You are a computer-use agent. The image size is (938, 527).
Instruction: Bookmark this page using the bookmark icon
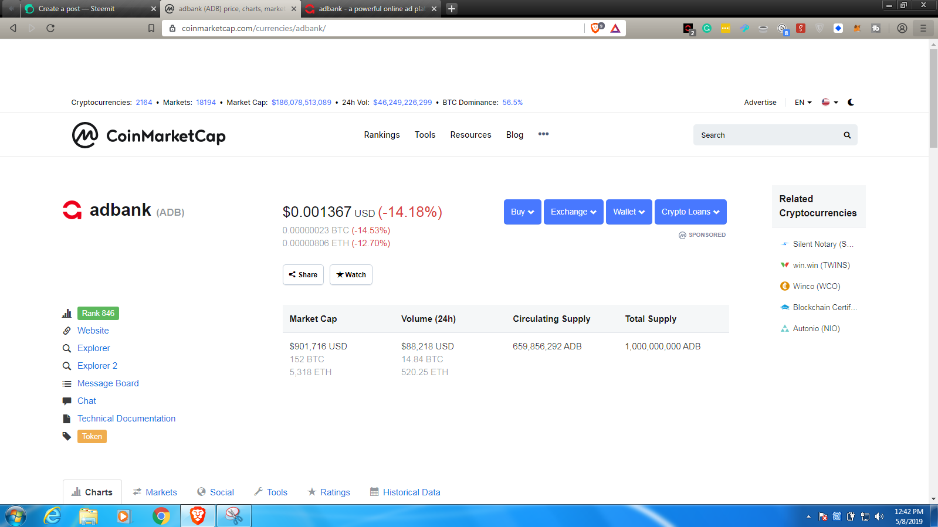(x=151, y=28)
